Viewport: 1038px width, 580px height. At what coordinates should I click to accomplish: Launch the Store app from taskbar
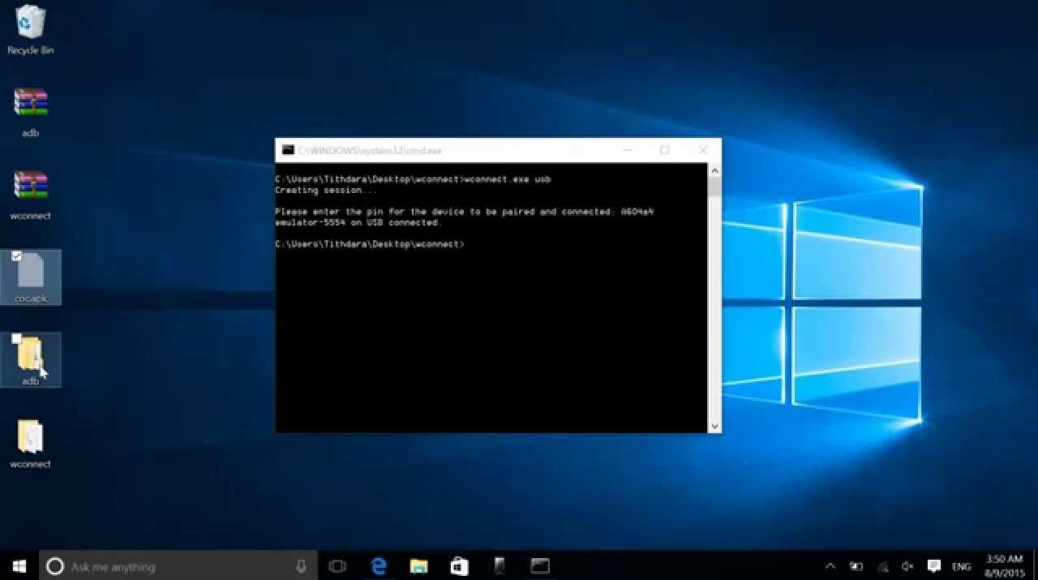459,565
